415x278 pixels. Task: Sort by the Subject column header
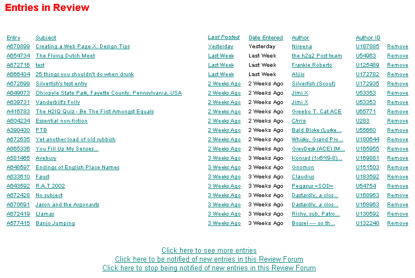click(x=46, y=38)
